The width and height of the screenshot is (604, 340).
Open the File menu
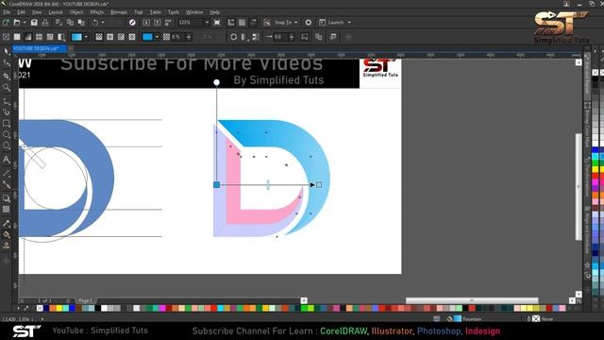(x=7, y=12)
